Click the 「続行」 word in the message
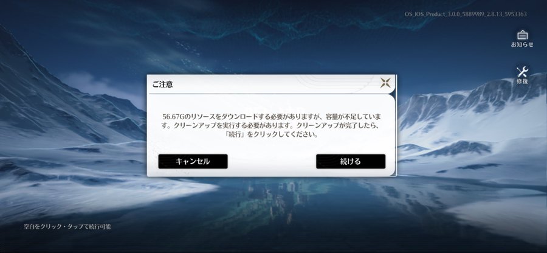Image resolution: width=547 pixels, height=253 pixels. (236, 134)
